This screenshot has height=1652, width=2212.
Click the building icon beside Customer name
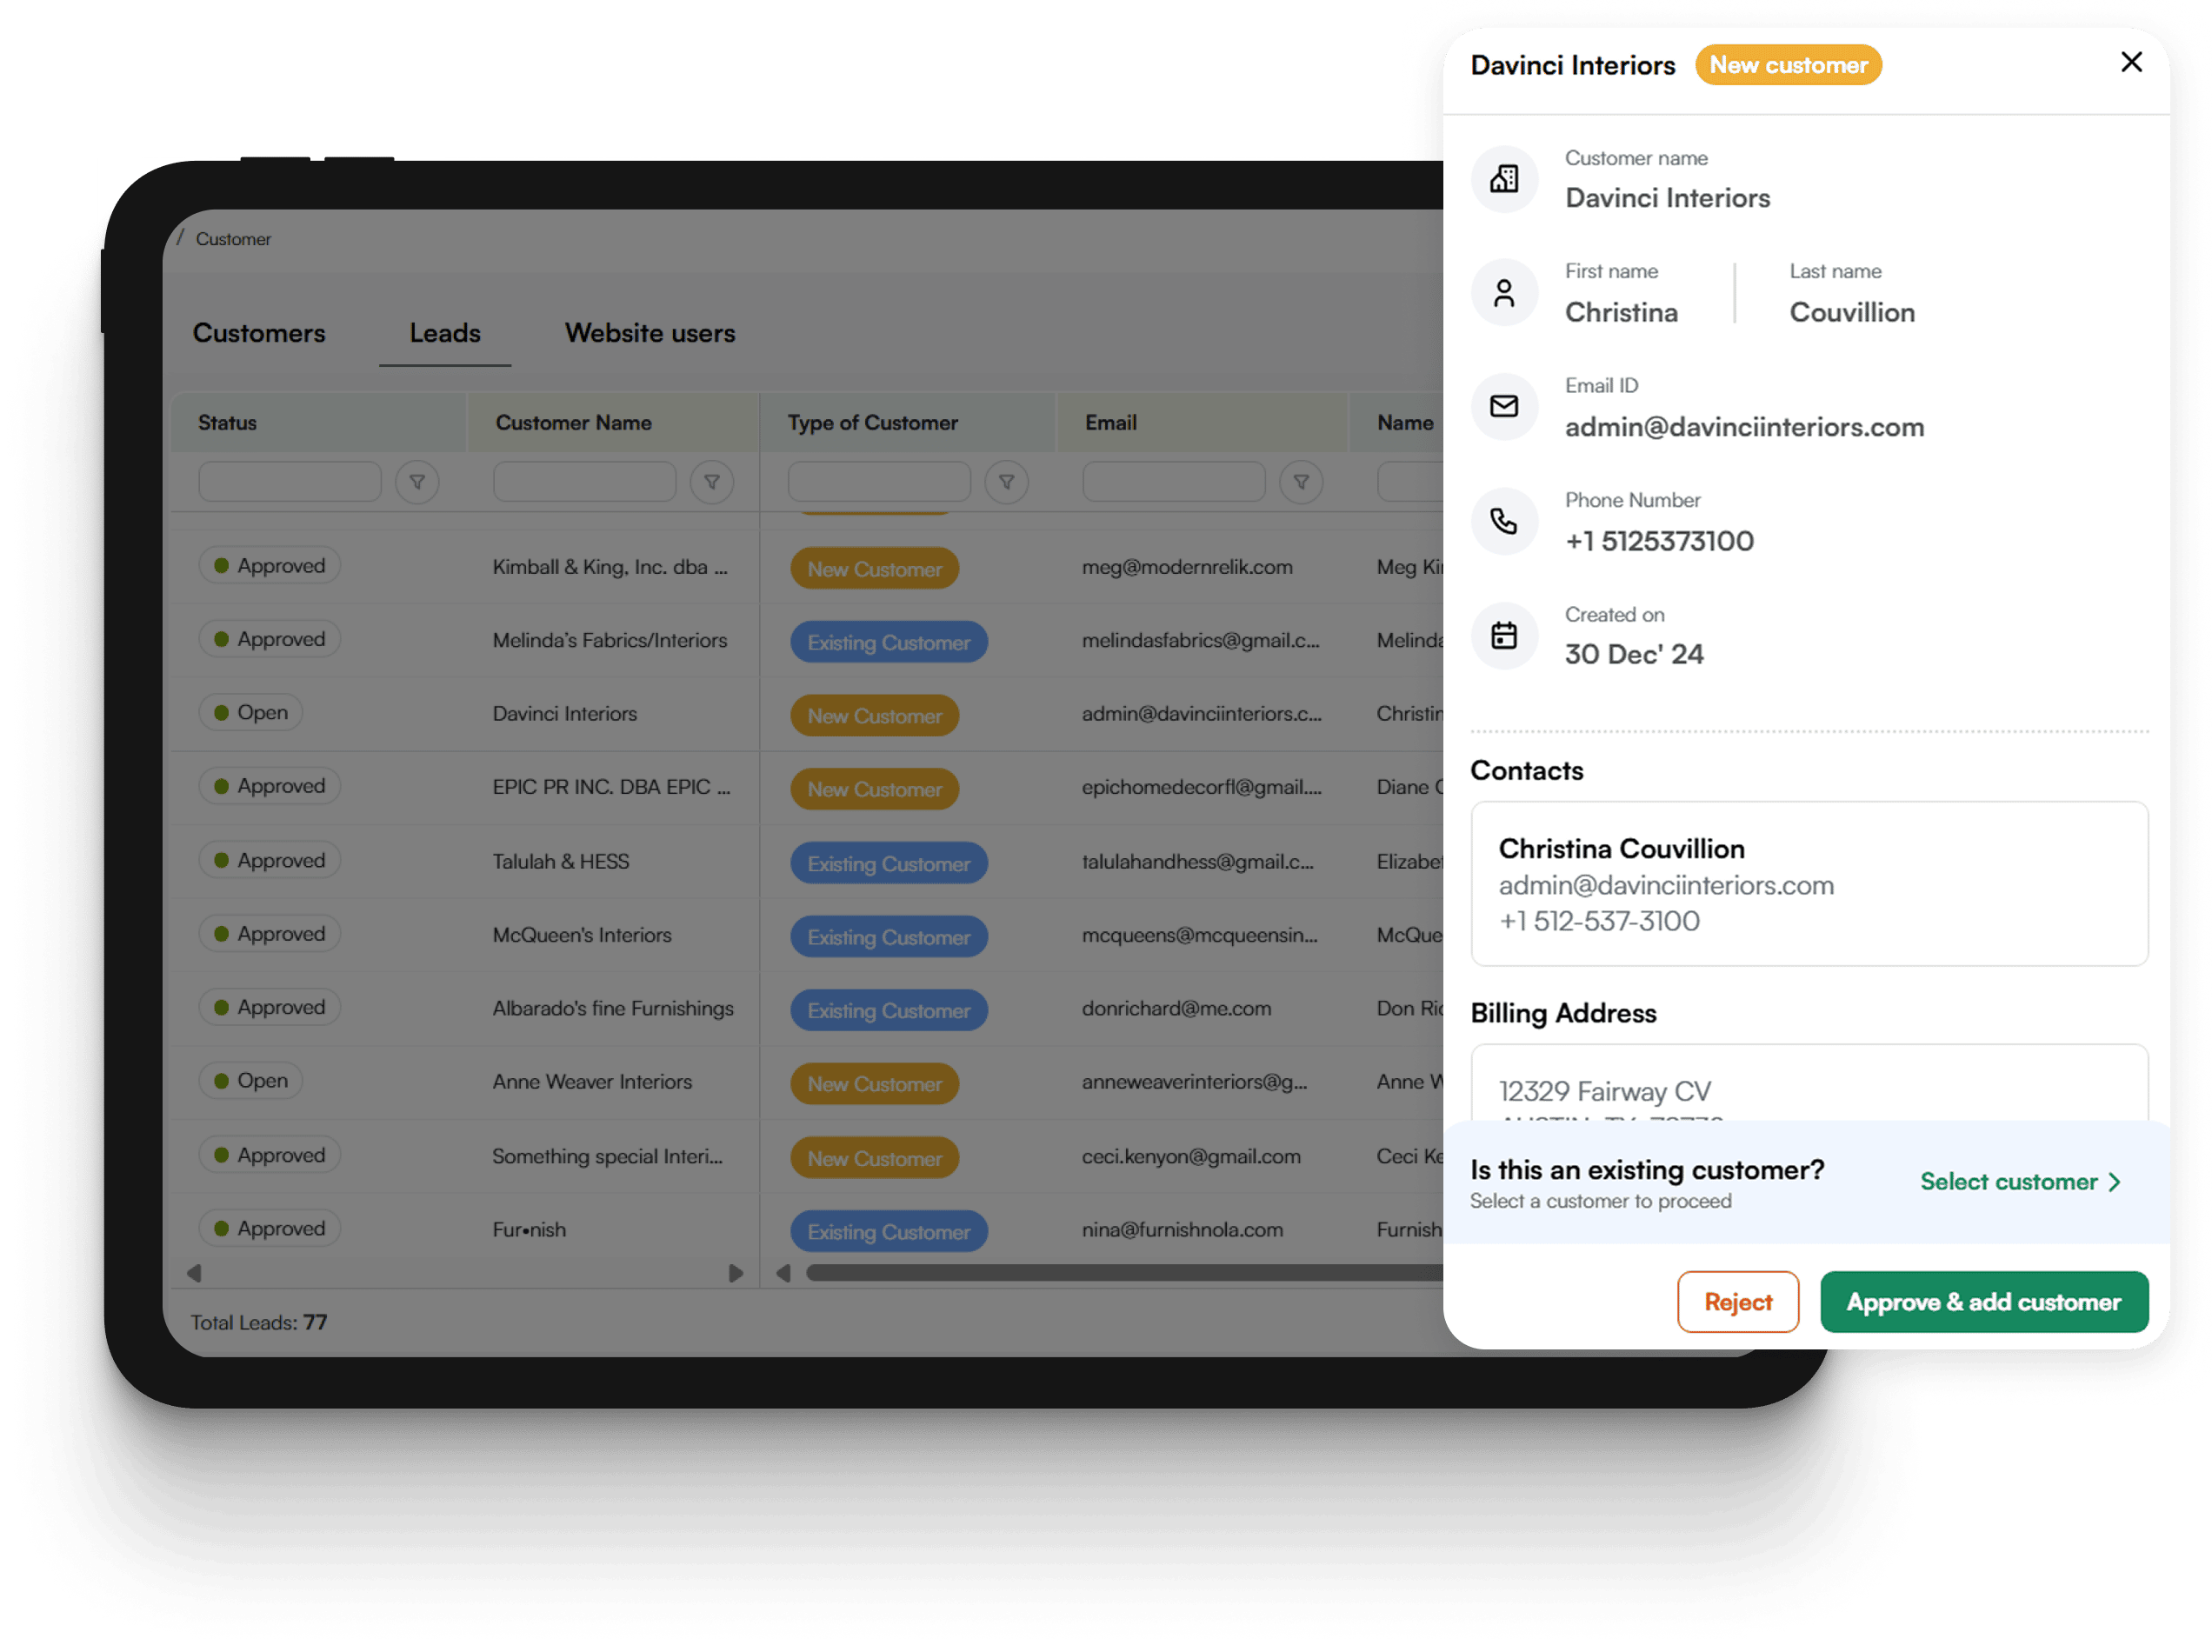coord(1503,179)
